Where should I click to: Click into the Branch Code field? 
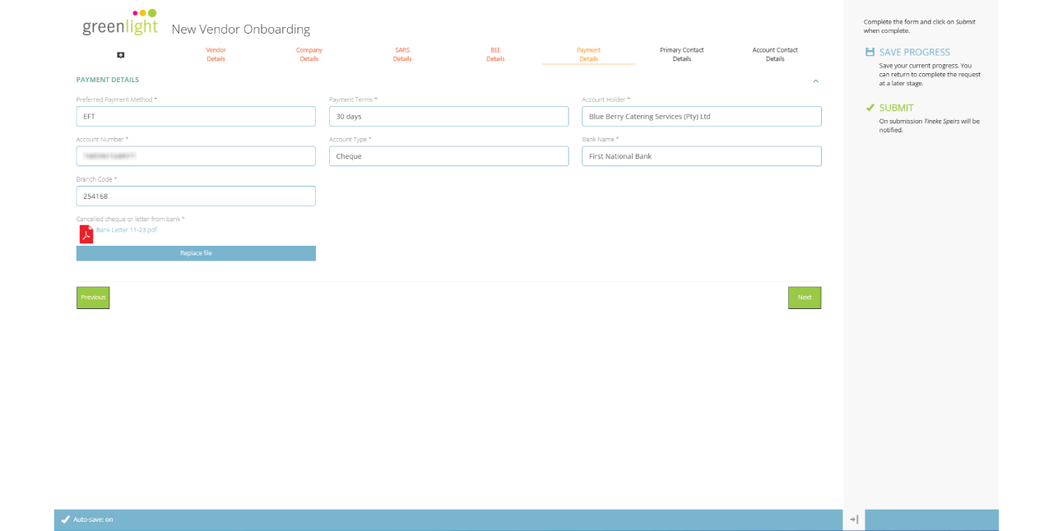coord(196,196)
